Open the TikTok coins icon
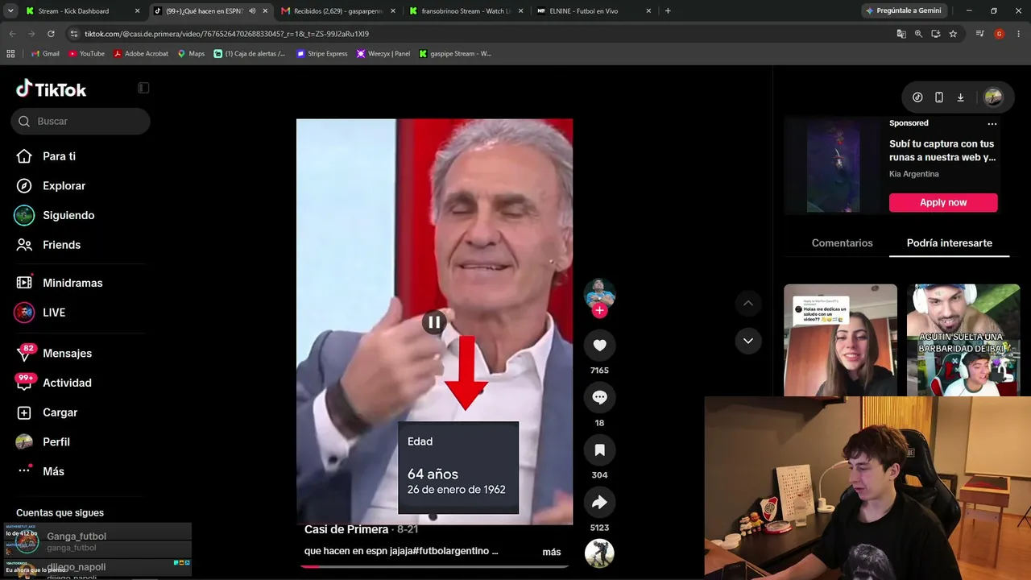Image resolution: width=1031 pixels, height=580 pixels. (x=917, y=97)
